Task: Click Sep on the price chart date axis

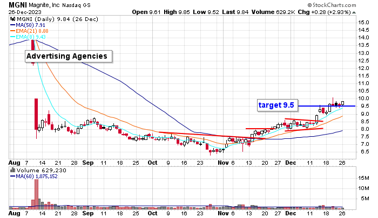Action: coord(87,163)
